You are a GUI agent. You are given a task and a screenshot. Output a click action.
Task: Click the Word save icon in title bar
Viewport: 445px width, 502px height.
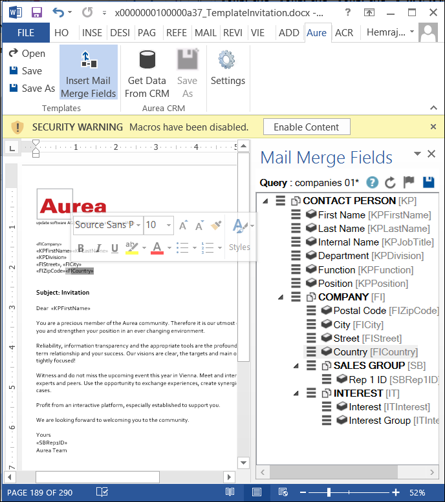[x=37, y=12]
